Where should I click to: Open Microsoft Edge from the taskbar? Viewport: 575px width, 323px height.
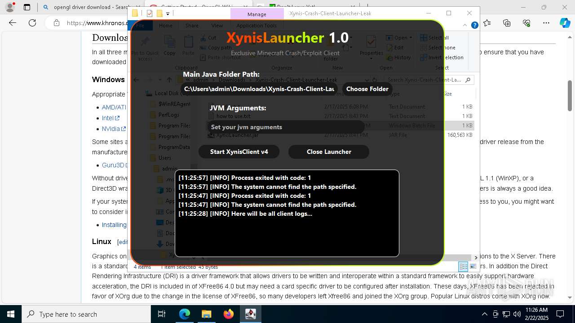point(185,314)
